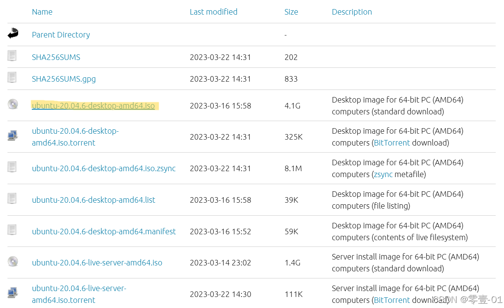Open ubuntu-20.04.6-desktop-amd64.list link
The width and height of the screenshot is (504, 308).
(94, 200)
